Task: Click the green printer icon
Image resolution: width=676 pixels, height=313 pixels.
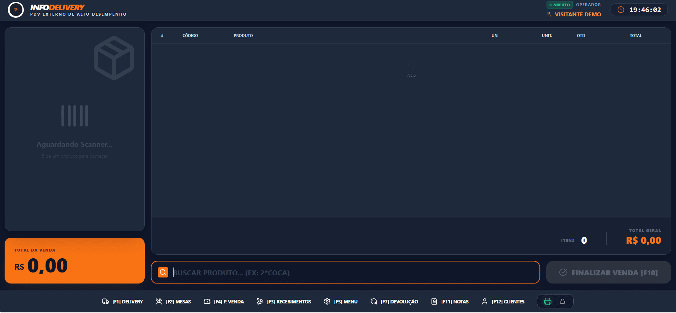Action: click(548, 301)
